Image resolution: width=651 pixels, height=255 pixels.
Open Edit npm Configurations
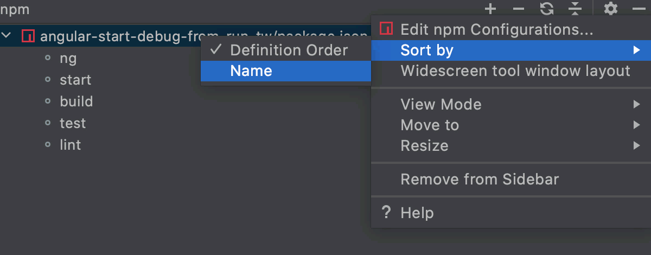[x=510, y=30]
